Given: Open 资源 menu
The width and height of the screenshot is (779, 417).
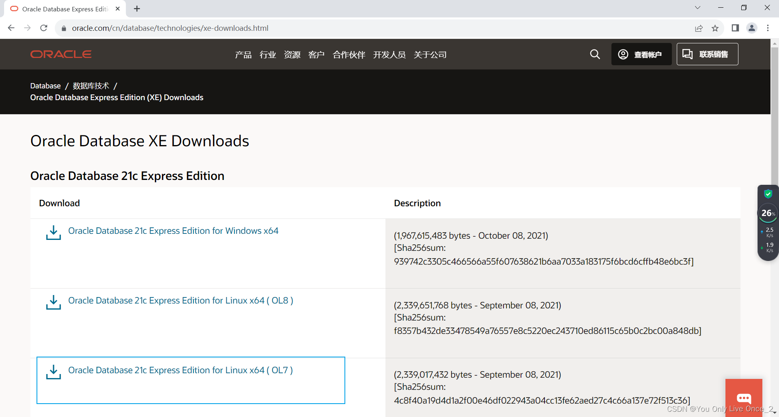Looking at the screenshot, I should [x=292, y=55].
